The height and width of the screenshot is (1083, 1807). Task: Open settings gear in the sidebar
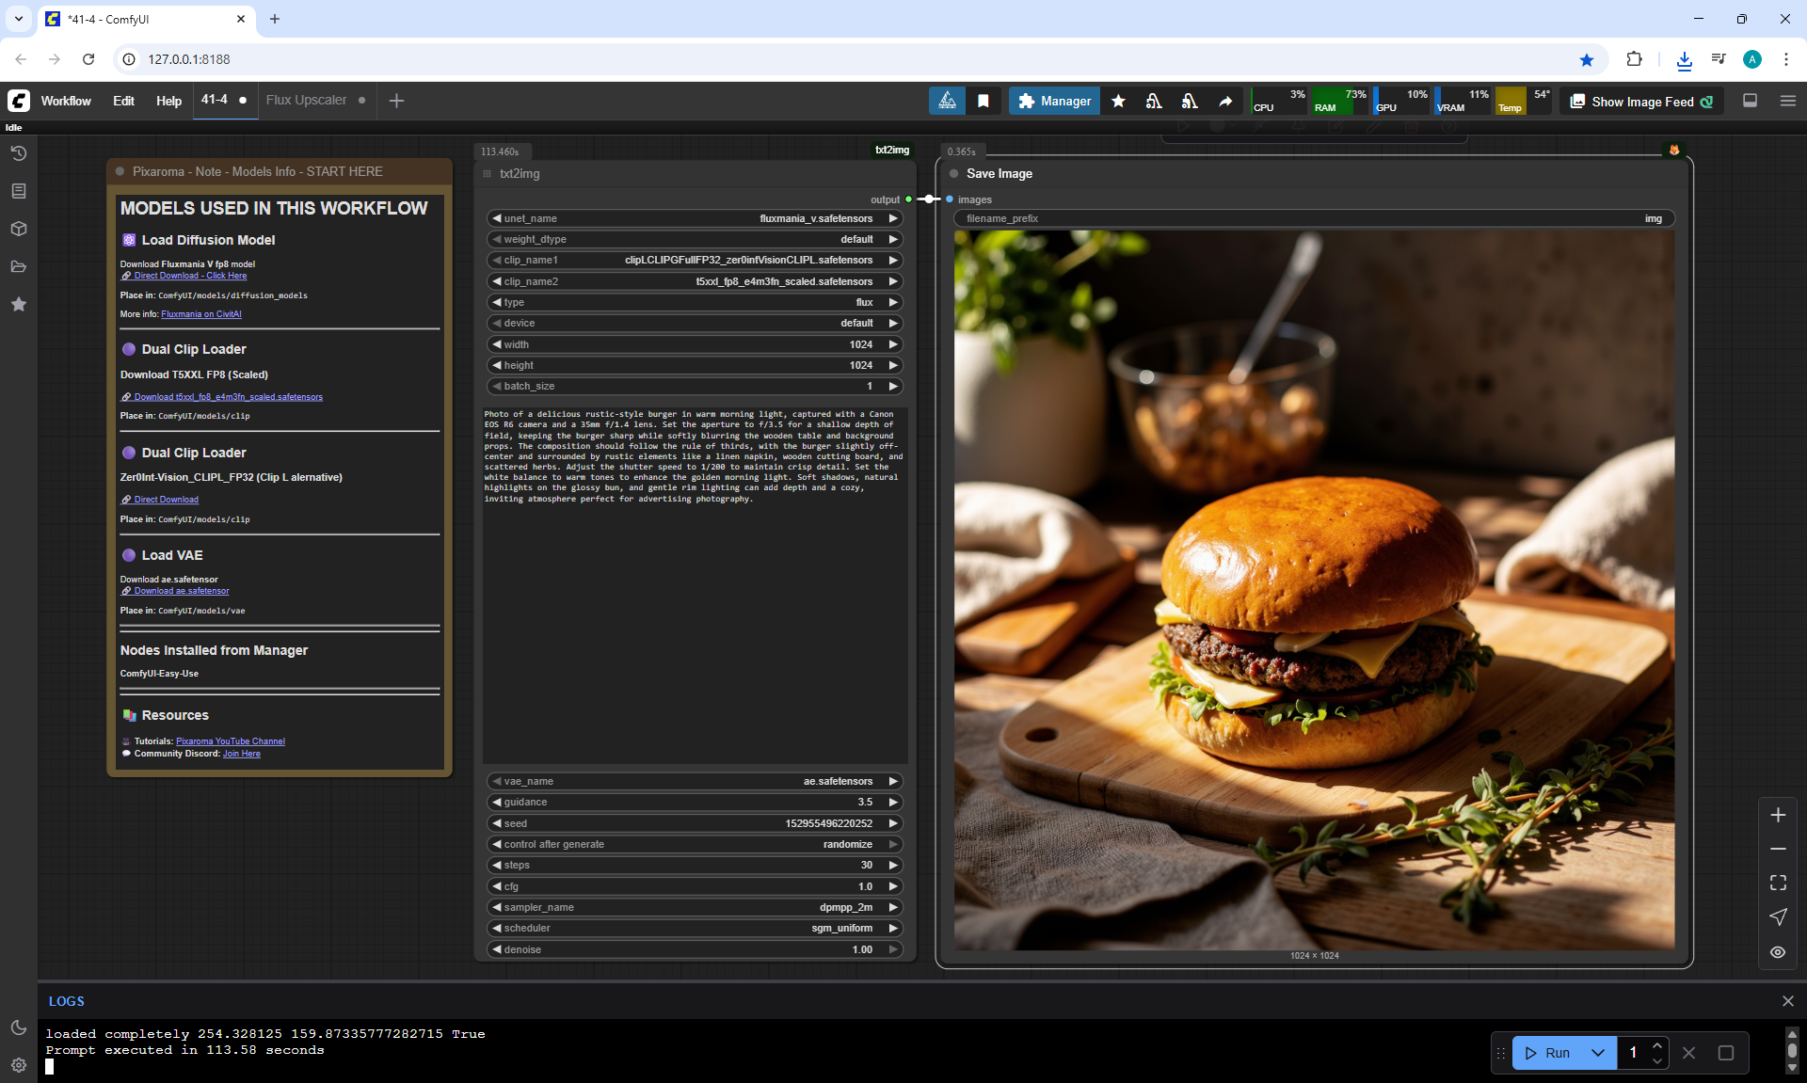coord(18,1064)
